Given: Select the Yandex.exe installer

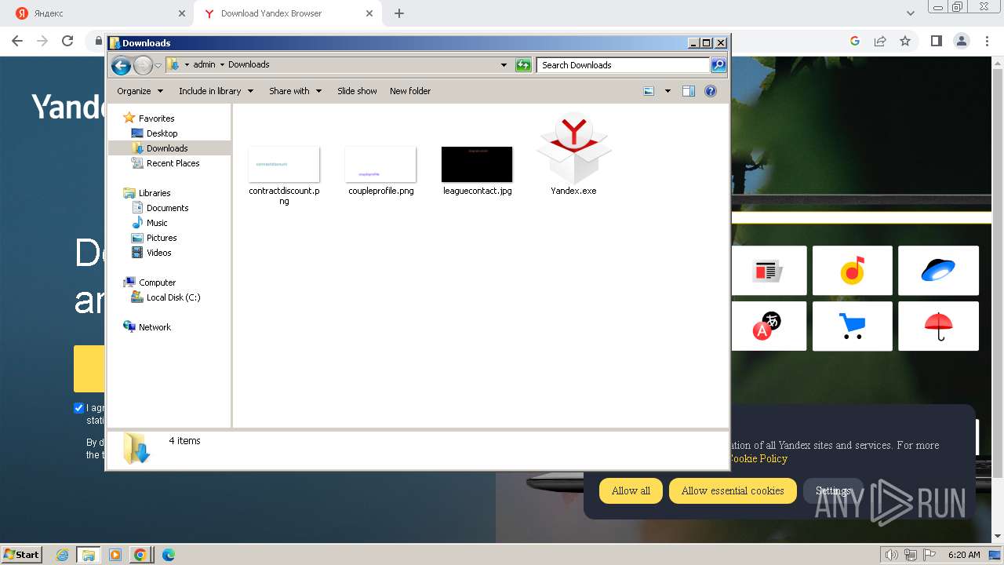Looking at the screenshot, I should tap(573, 154).
